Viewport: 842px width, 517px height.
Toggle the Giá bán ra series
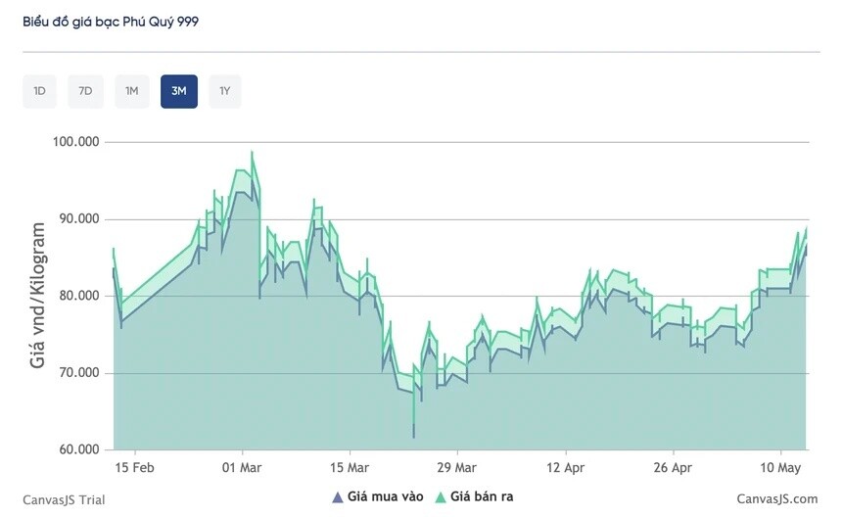482,496
